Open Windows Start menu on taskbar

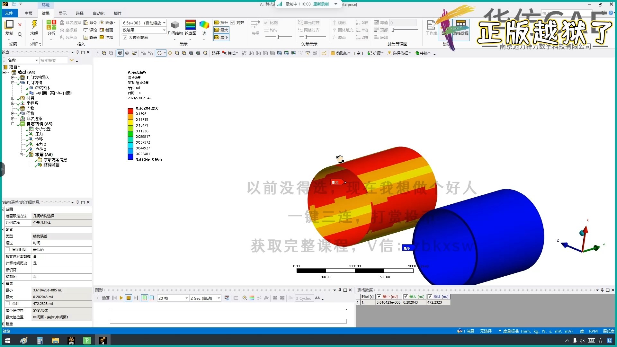[8, 341]
